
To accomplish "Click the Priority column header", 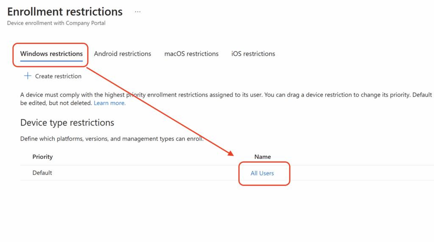I will point(42,157).
